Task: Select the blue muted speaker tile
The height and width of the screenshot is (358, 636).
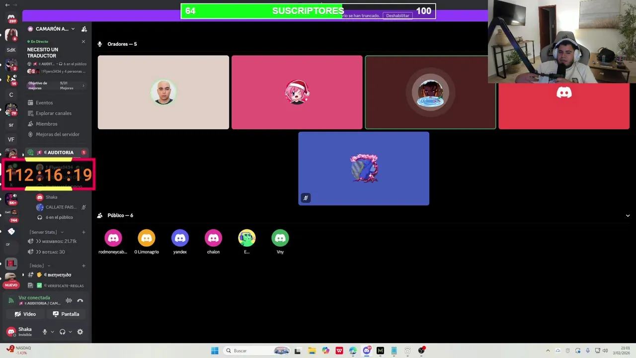Action: click(x=364, y=169)
